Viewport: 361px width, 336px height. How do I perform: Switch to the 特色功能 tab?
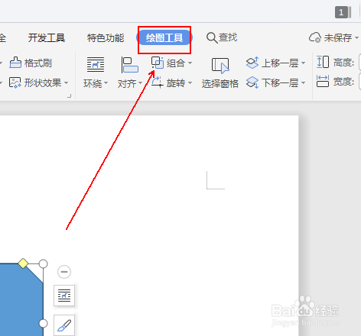click(x=106, y=38)
